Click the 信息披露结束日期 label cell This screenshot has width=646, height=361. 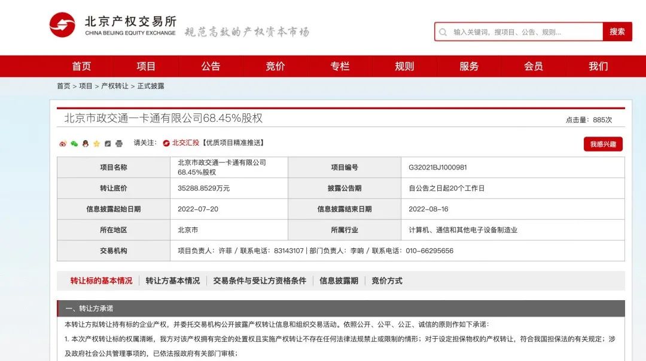click(345, 209)
